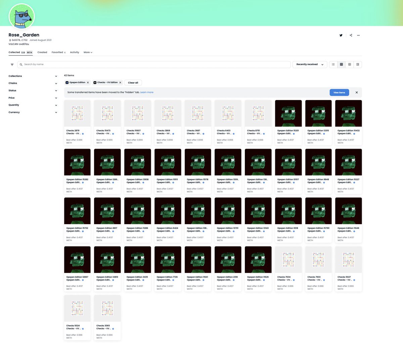
Task: Click the "42 items" count text
Action: pyautogui.click(x=69, y=76)
